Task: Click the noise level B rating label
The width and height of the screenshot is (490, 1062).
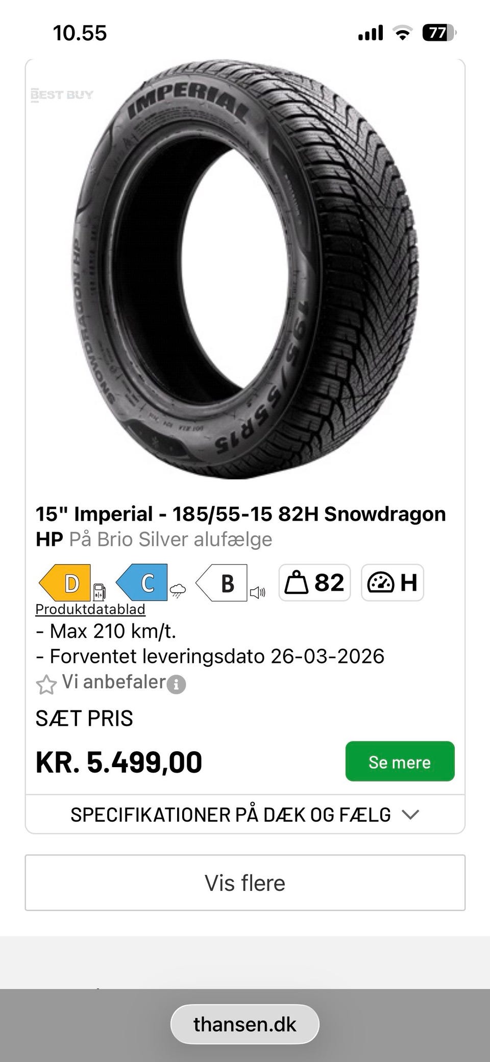Action: tap(222, 583)
